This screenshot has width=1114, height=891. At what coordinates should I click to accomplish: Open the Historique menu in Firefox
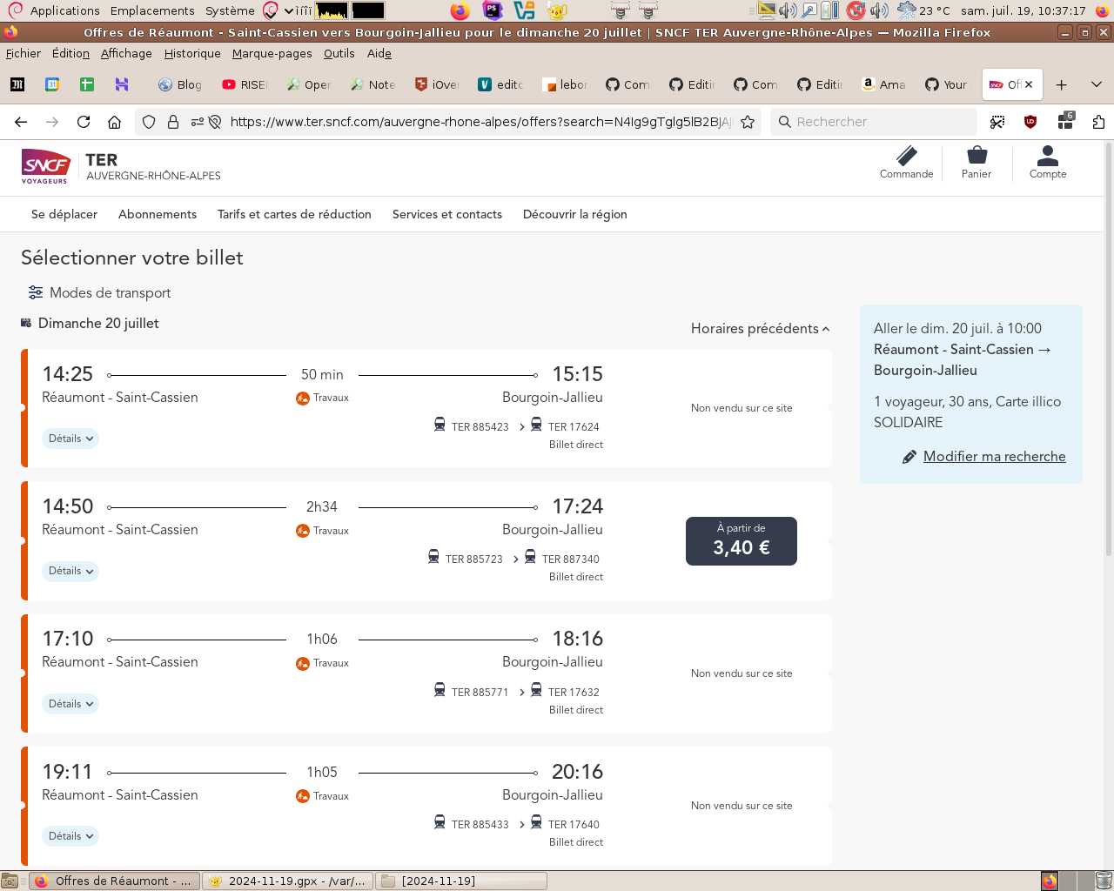pyautogui.click(x=192, y=53)
